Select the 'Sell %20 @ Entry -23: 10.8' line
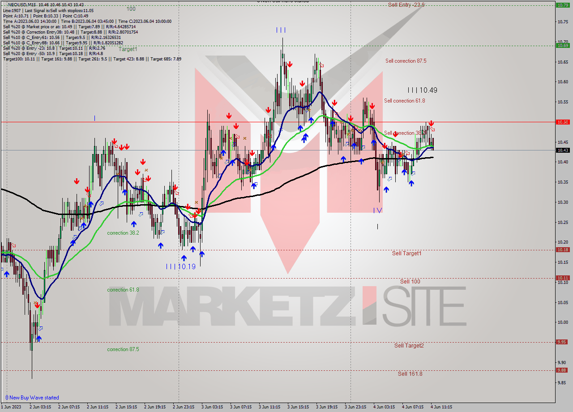573x412 pixels. (54, 48)
